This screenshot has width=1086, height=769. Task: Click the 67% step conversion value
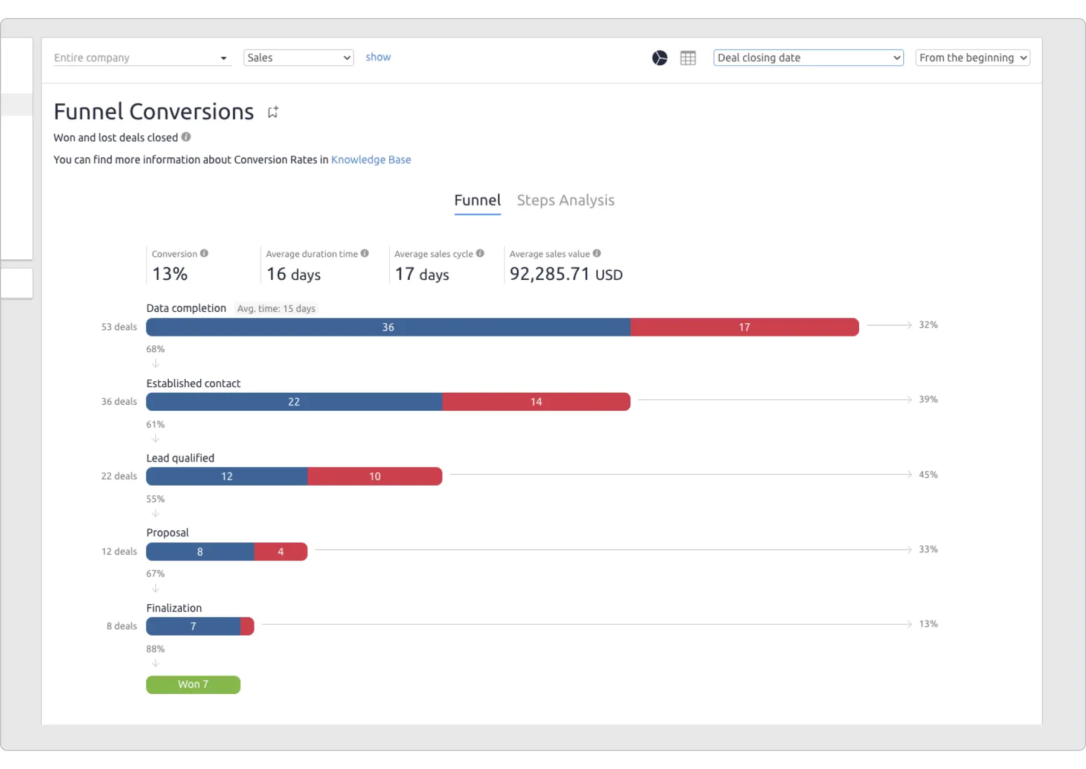155,574
